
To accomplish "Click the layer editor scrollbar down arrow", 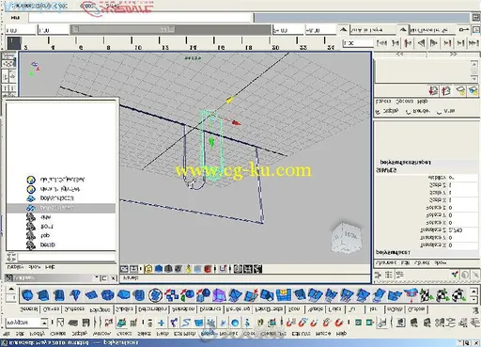I will [474, 78].
